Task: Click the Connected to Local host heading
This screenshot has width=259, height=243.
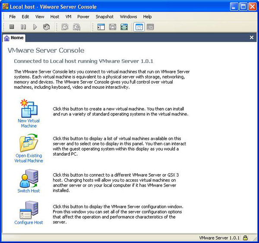Action: (x=84, y=61)
